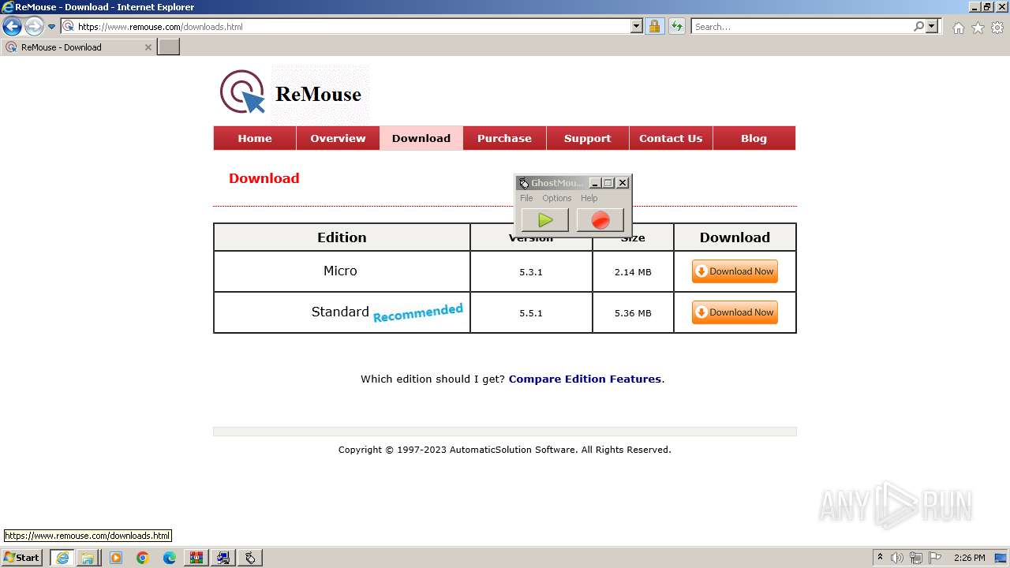This screenshot has height=568, width=1010.
Task: Open the Windows Start menu
Action: (x=22, y=558)
